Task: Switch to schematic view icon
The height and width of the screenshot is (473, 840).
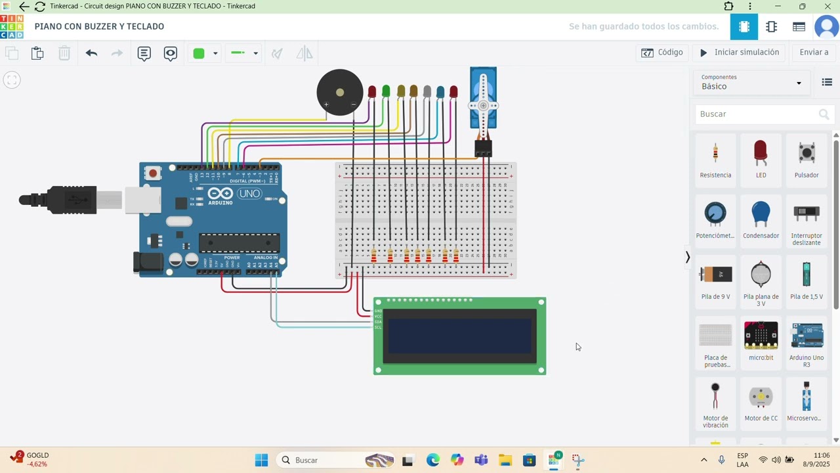Action: click(x=772, y=27)
